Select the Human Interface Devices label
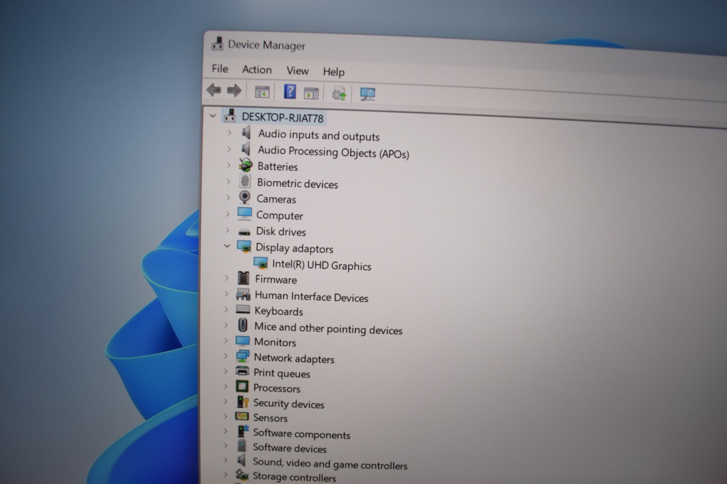The height and width of the screenshot is (484, 727). pyautogui.click(x=311, y=297)
